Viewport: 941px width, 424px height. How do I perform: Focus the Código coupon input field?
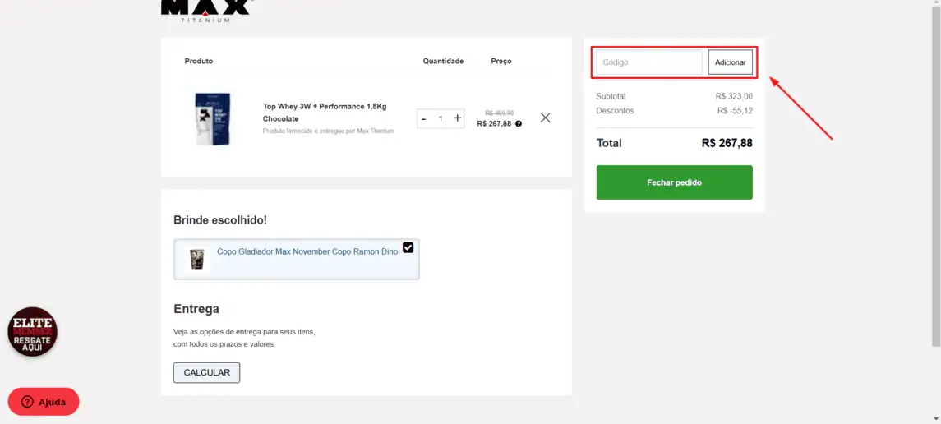tap(648, 62)
